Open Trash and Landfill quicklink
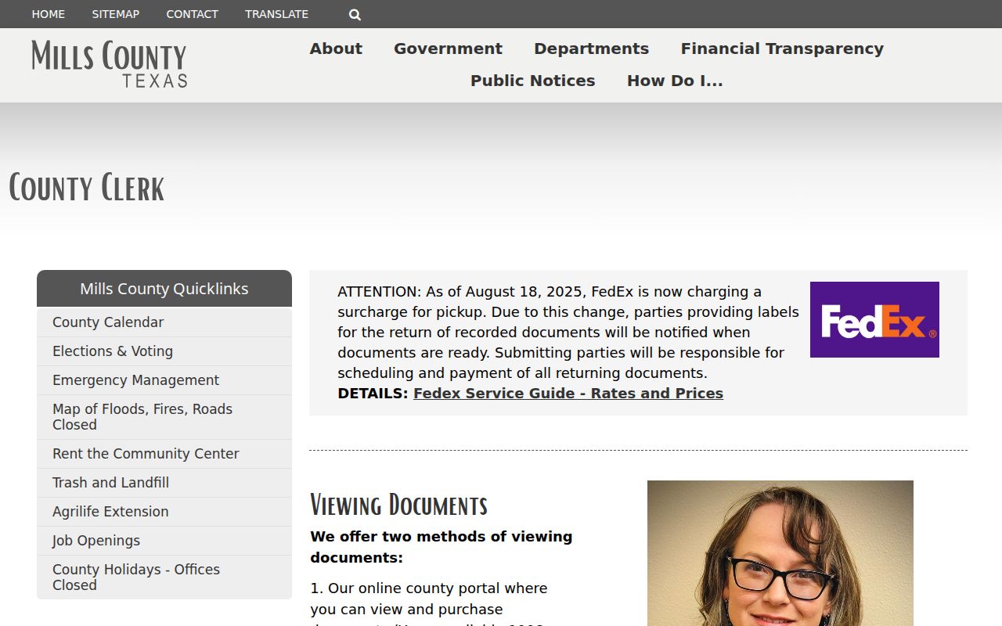Screen dimensions: 1002x626 click(x=164, y=483)
